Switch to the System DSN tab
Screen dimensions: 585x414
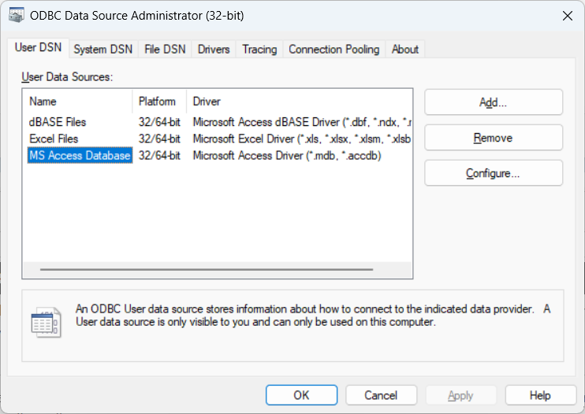(x=103, y=49)
